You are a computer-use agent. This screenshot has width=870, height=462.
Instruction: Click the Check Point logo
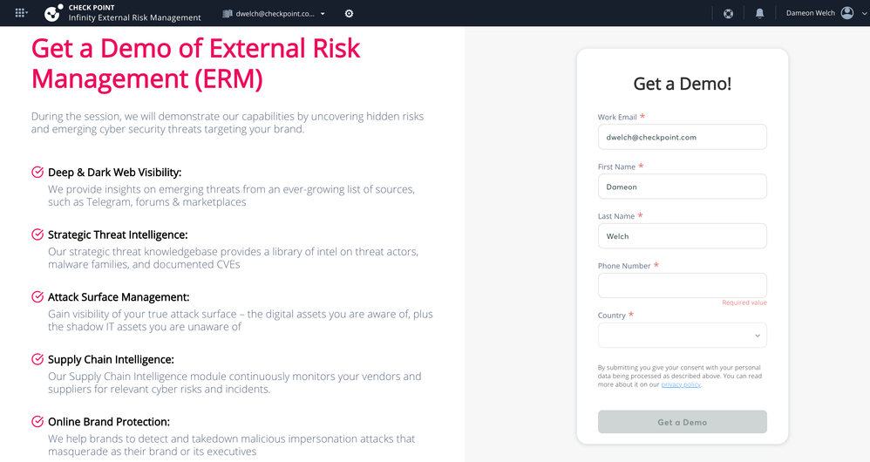click(x=53, y=13)
